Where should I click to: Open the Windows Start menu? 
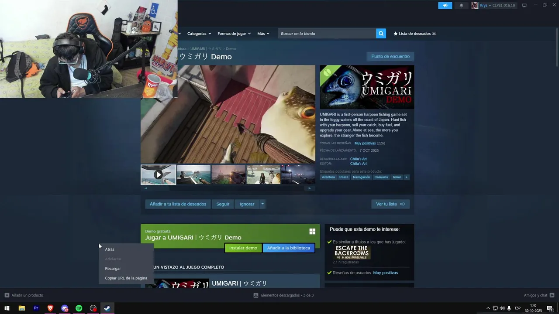pyautogui.click(x=7, y=308)
